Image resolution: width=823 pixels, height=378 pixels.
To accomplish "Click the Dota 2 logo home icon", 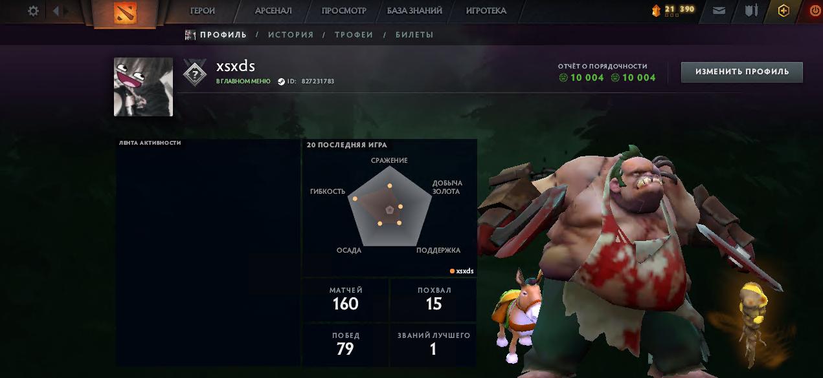I will tap(125, 13).
